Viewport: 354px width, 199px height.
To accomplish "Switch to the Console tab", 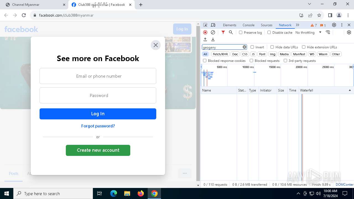I will click(248, 25).
